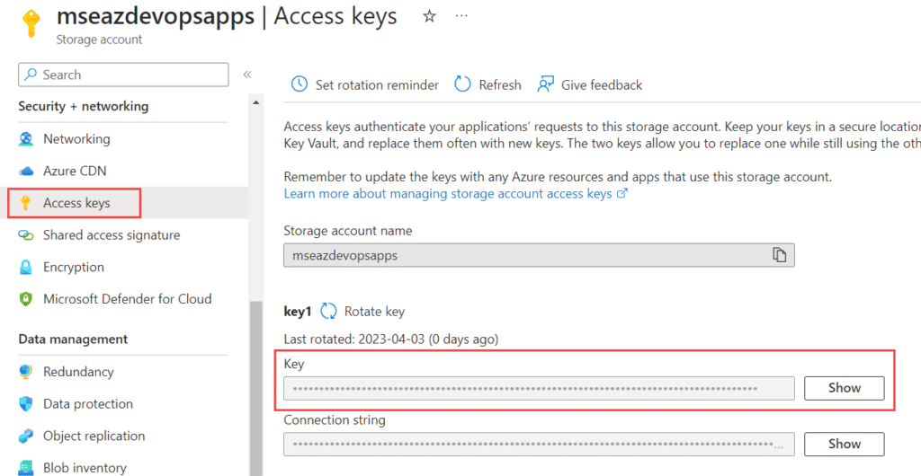Click the Networking globe icon

[x=26, y=139]
